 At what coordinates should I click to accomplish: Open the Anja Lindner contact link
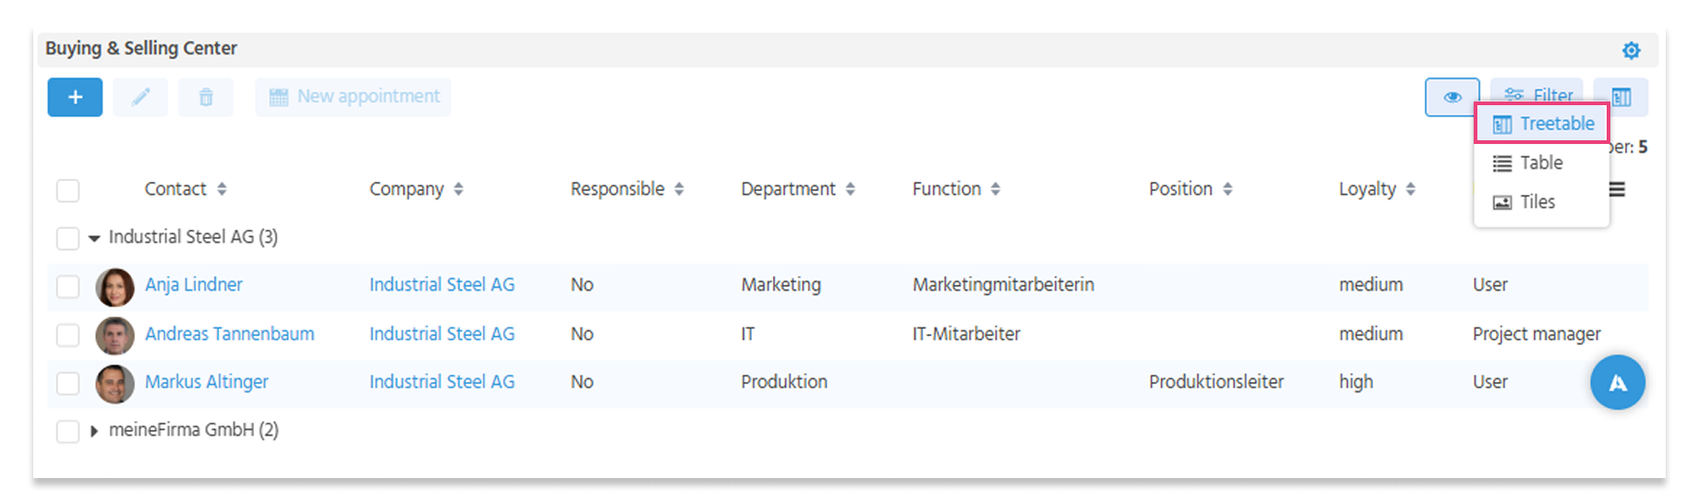tap(194, 285)
